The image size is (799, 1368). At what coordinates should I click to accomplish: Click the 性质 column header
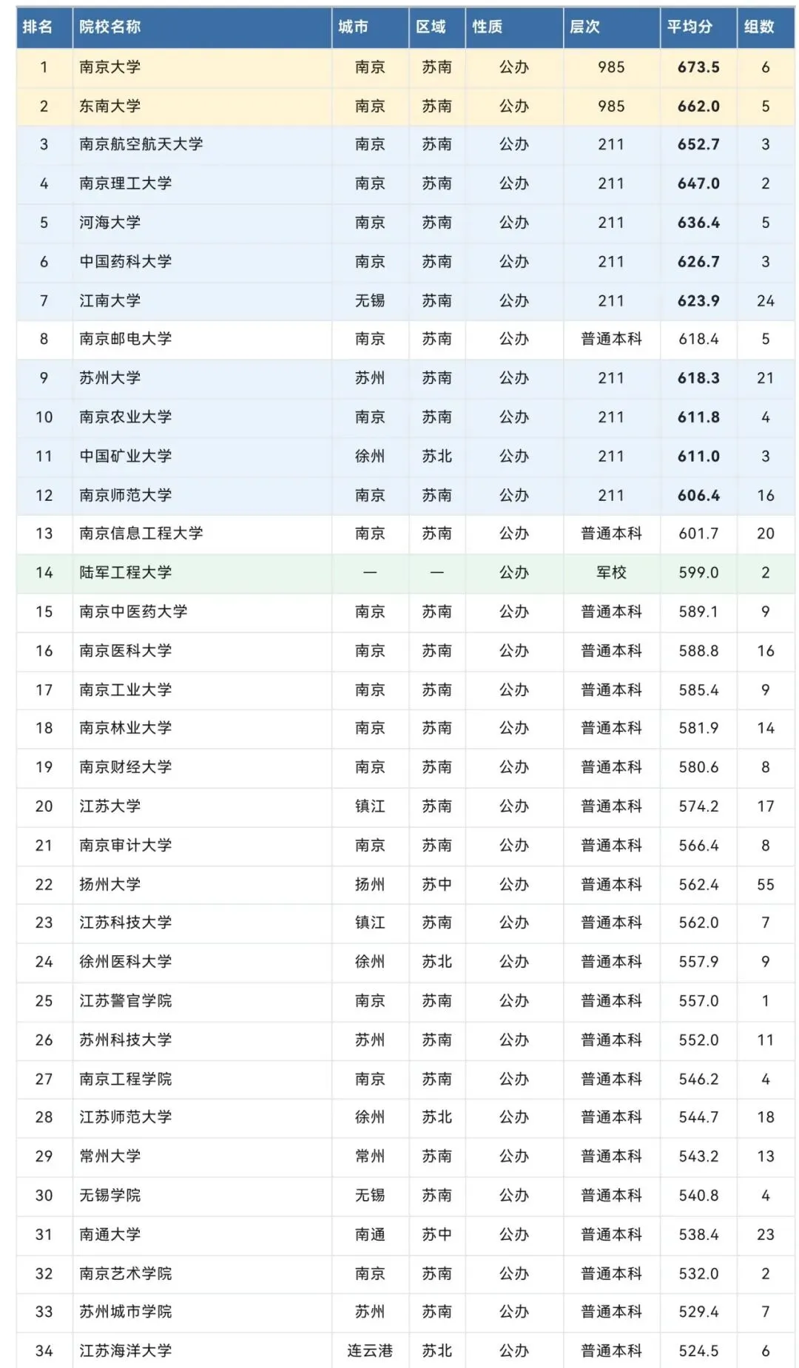[514, 27]
